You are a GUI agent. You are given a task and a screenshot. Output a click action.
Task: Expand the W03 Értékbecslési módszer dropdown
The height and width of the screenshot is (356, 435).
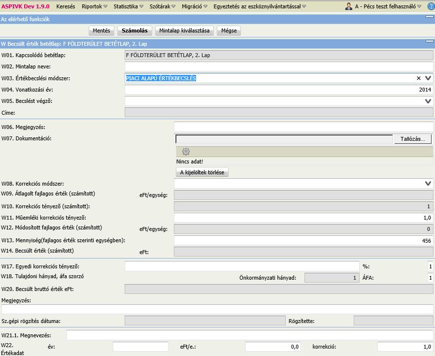pyautogui.click(x=428, y=78)
